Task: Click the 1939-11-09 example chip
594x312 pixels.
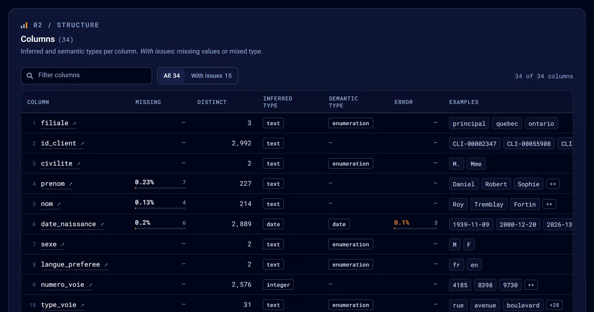Action: pyautogui.click(x=471, y=225)
